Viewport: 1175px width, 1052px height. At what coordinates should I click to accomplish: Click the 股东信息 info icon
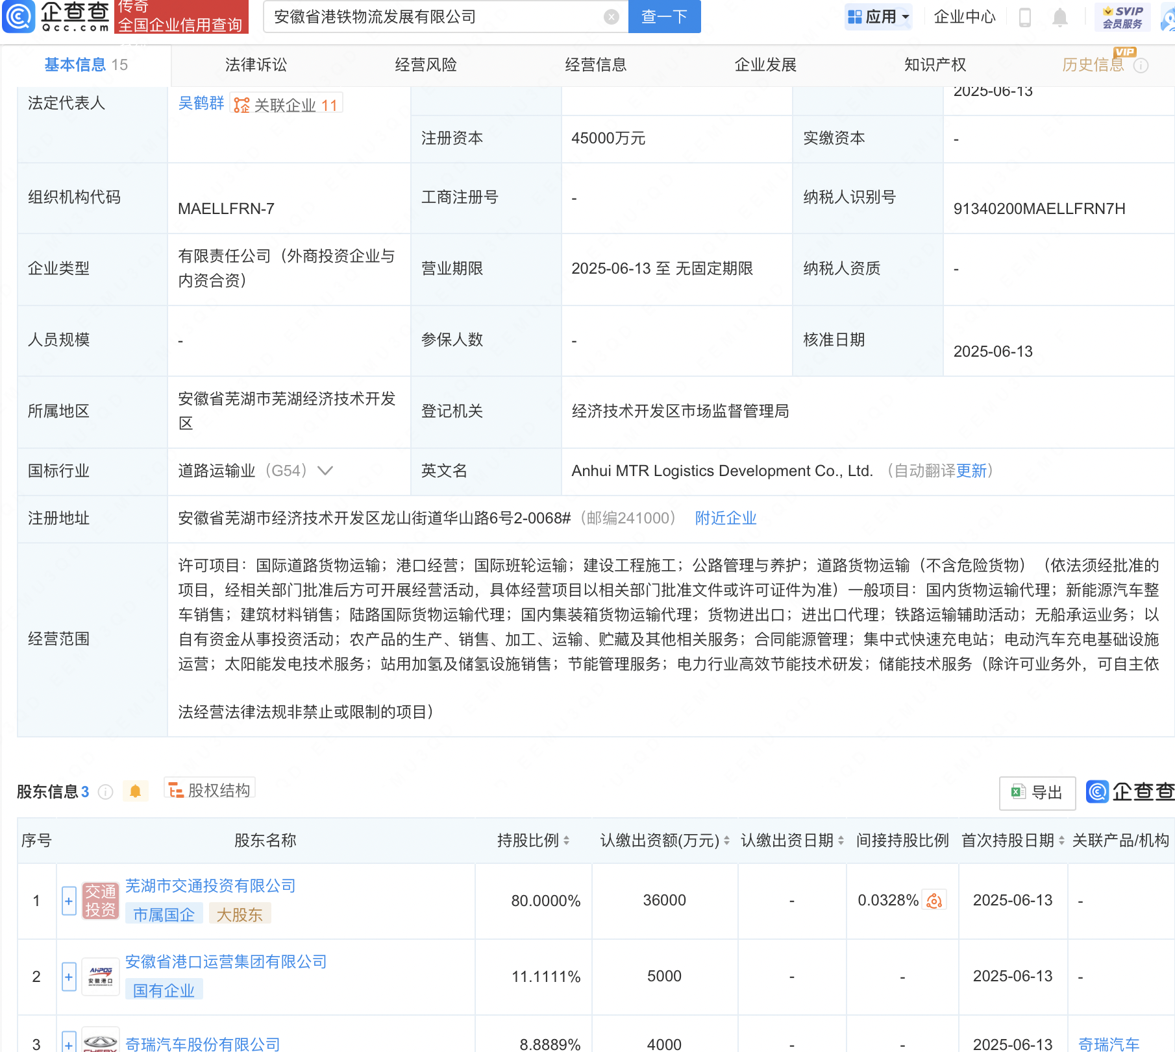(105, 792)
